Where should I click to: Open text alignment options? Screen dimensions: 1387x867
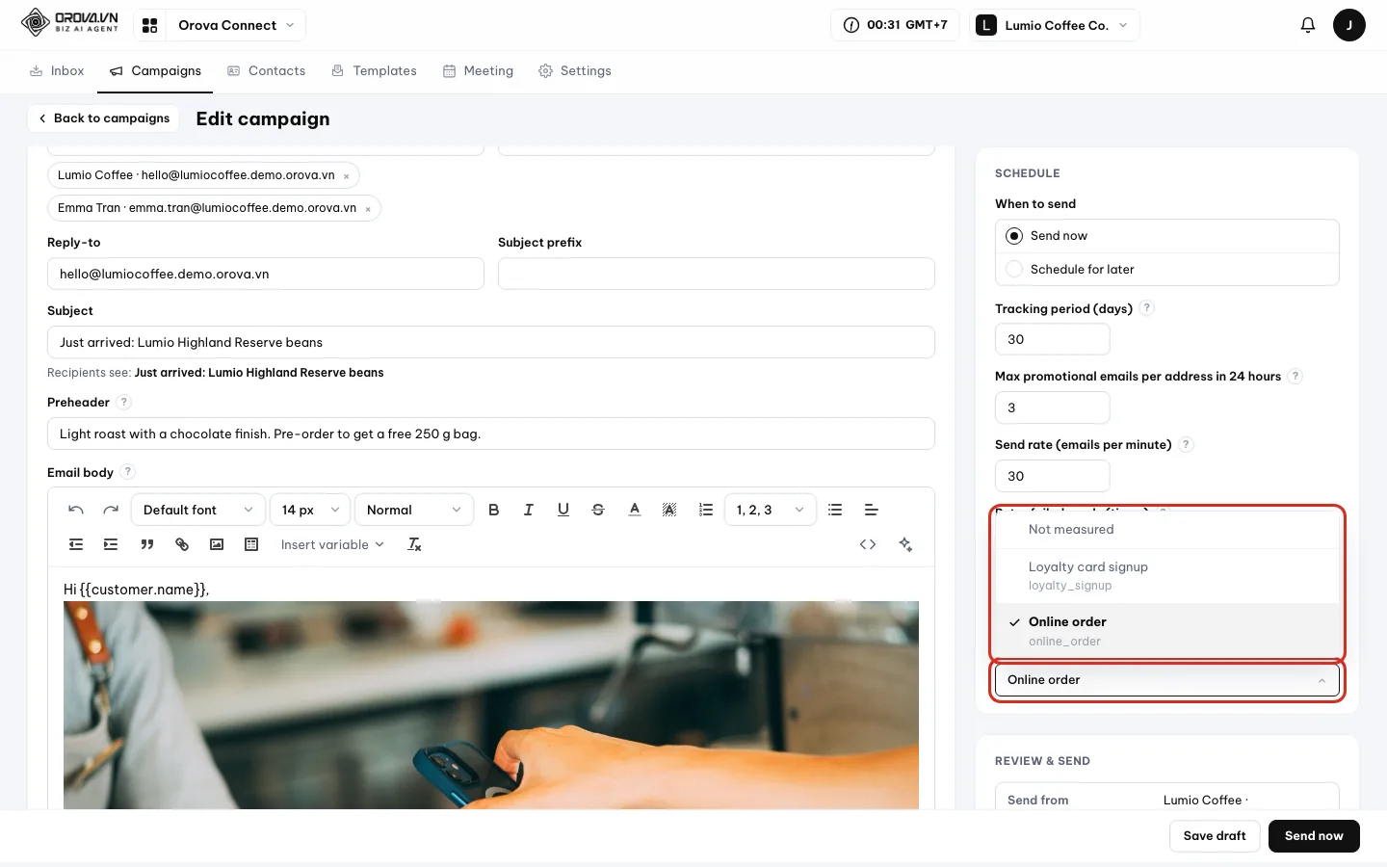871,510
